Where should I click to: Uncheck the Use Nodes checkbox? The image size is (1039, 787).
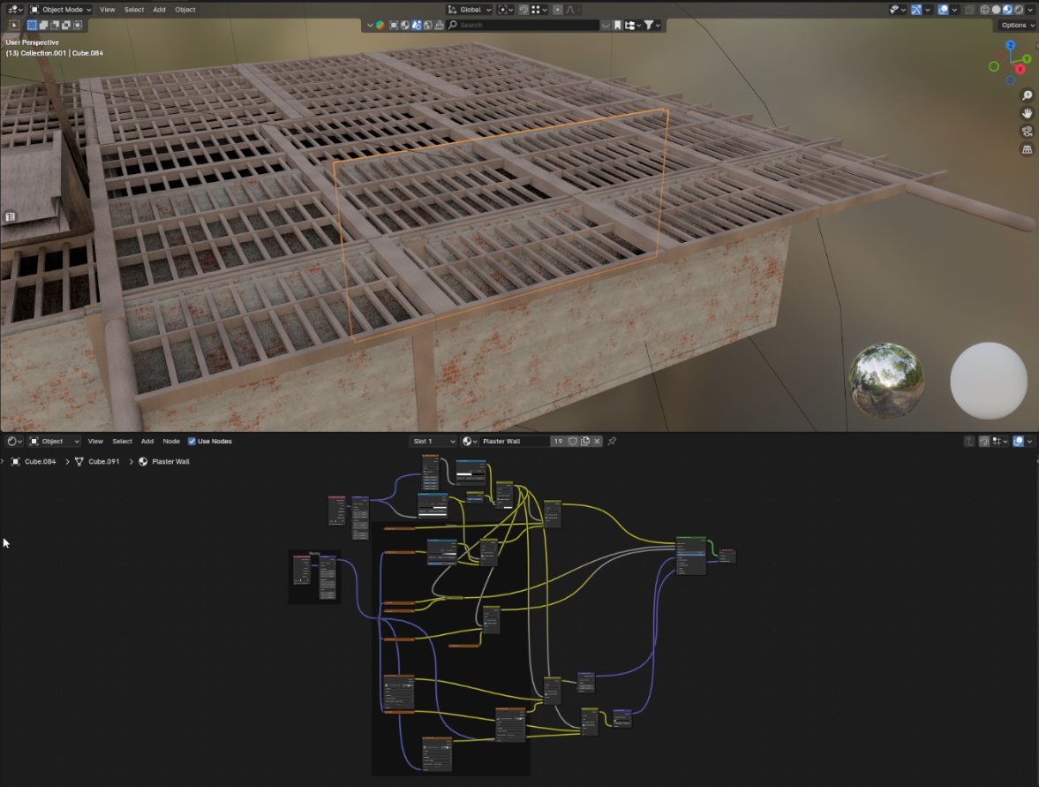coord(192,441)
